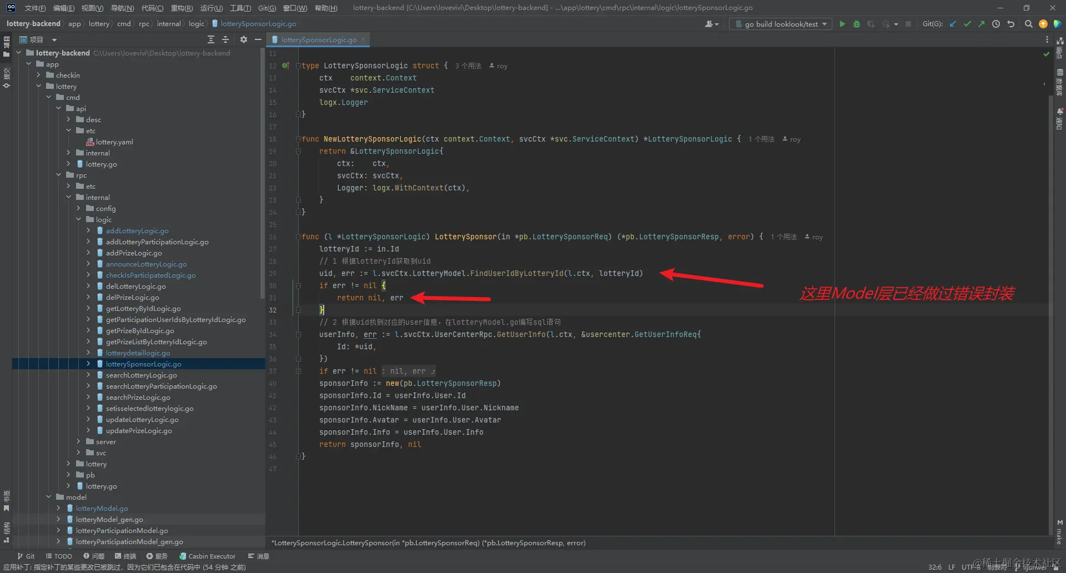Open the TODO tool window
This screenshot has height=573, width=1066.
tap(59, 556)
